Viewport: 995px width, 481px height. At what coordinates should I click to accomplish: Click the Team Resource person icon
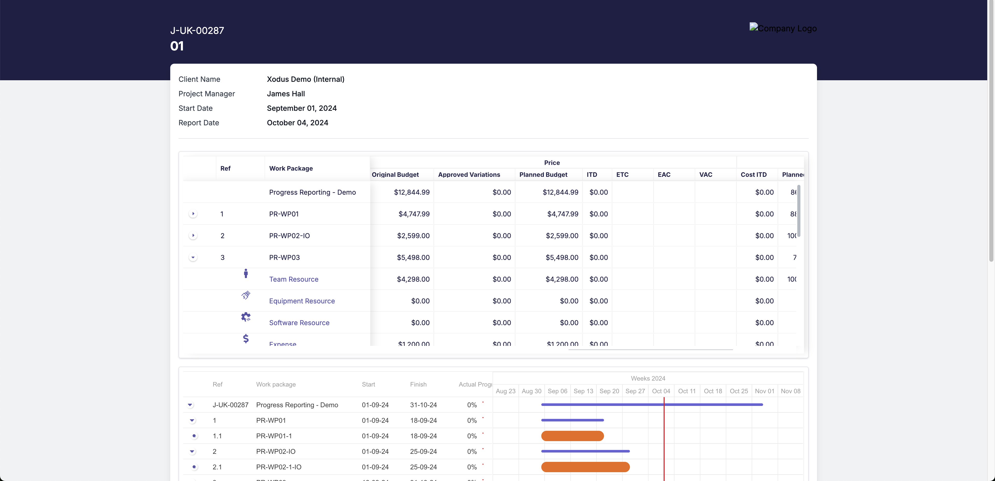point(246,273)
